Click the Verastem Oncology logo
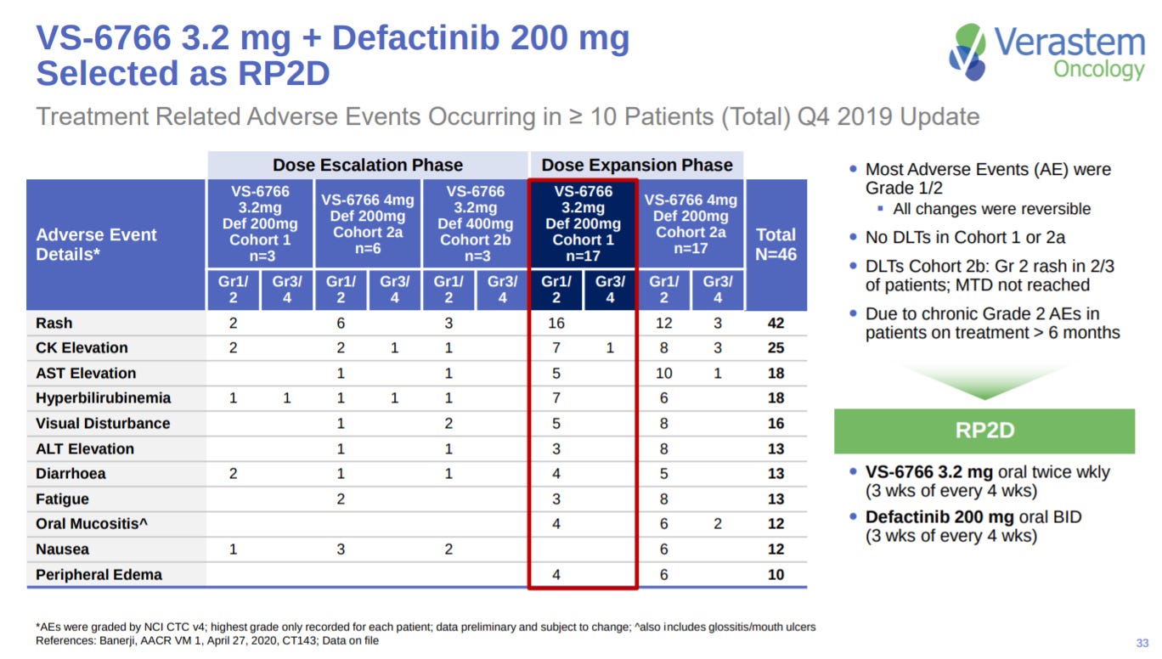This screenshot has height=659, width=1162. pyautogui.click(x=1046, y=54)
